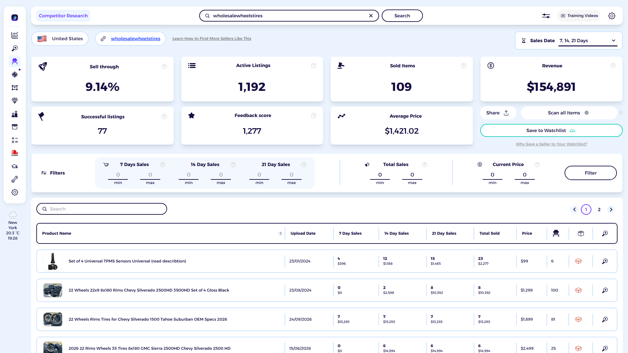Open the Tahoe Suburban row magnifier icon
Image resolution: width=628 pixels, height=353 pixels.
(x=605, y=319)
